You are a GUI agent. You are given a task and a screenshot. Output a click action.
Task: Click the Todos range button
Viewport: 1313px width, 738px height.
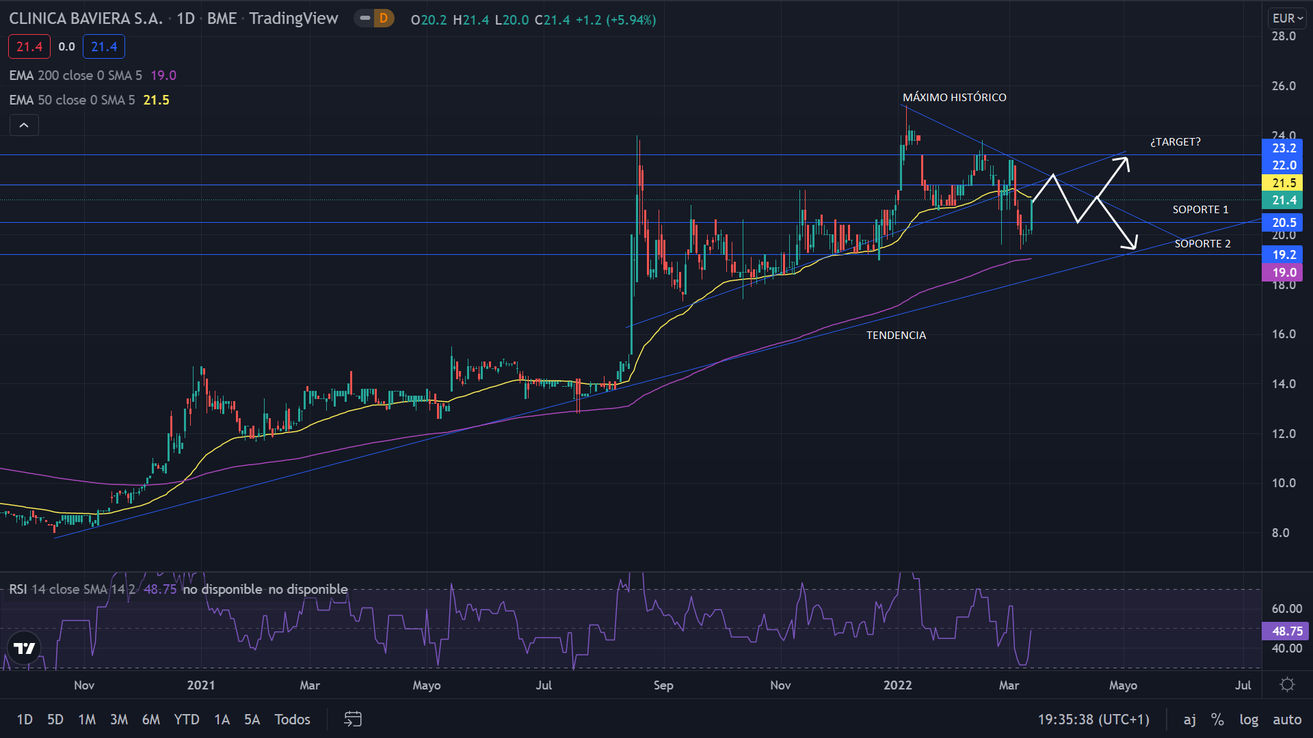[x=292, y=719]
